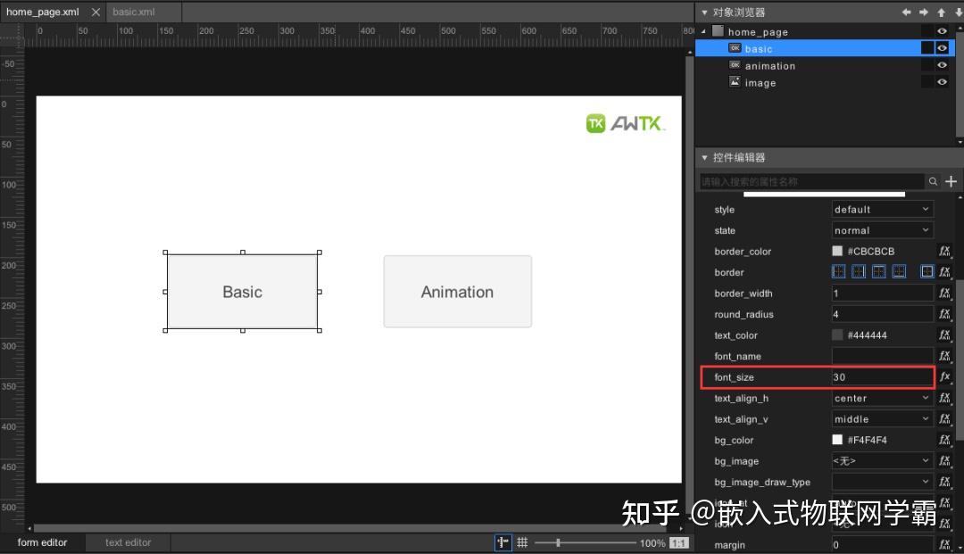Click the 1:1 zoom reset icon
964x554 pixels.
point(679,542)
